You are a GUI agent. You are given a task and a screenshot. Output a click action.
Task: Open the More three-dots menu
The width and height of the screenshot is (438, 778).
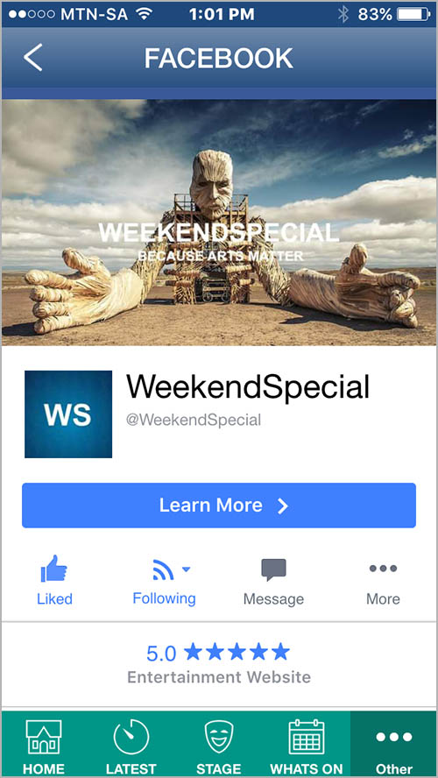coord(383,569)
